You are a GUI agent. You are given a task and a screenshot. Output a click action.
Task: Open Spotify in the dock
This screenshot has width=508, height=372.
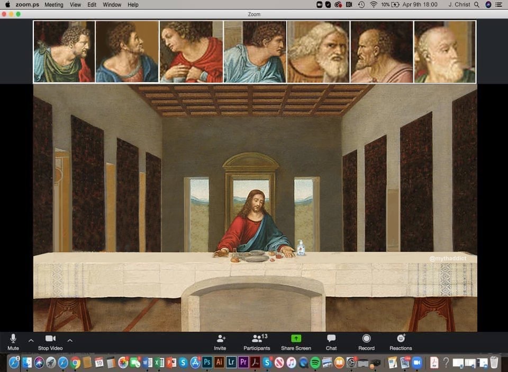pyautogui.click(x=315, y=362)
